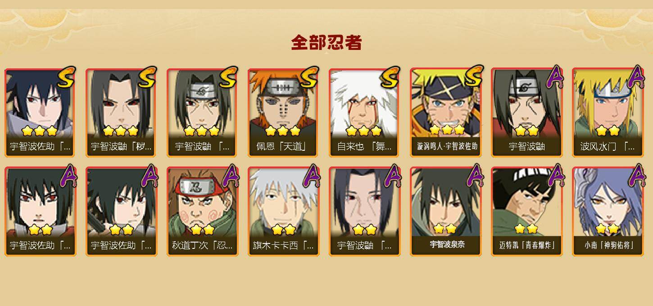
Task: Click the S rank badge on 佩恩 card
Action: pyautogui.click(x=308, y=77)
